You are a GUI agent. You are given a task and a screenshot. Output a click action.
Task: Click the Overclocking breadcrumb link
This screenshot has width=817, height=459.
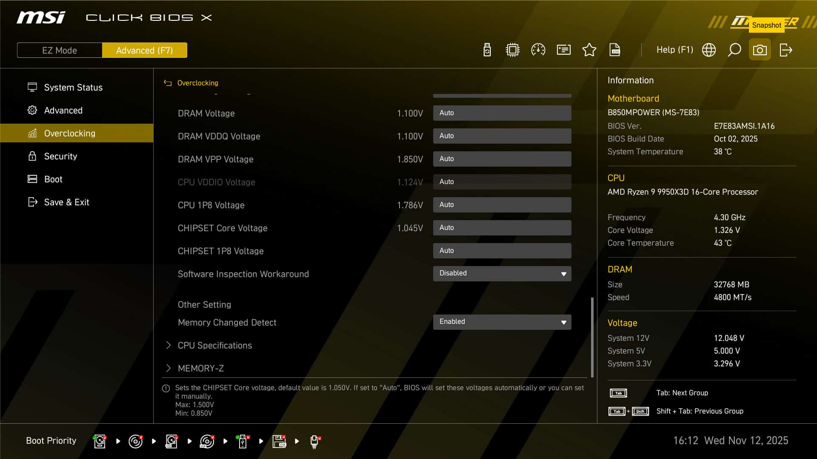(x=198, y=83)
